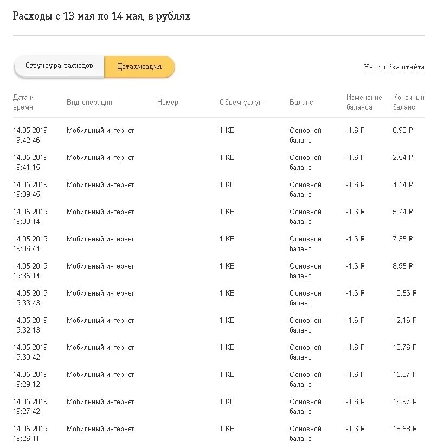Switch to the Структура расходов tab
The height and width of the screenshot is (447, 437).
point(59,66)
